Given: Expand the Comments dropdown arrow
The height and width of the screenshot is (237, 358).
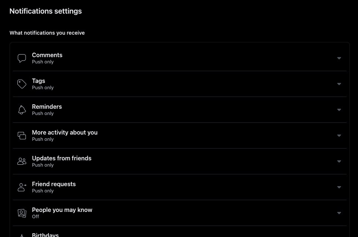Looking at the screenshot, I should [x=339, y=58].
